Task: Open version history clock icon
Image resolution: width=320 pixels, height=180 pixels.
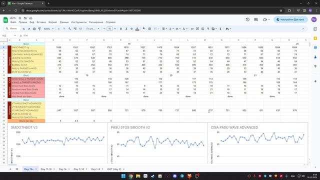Action: click(x=247, y=19)
